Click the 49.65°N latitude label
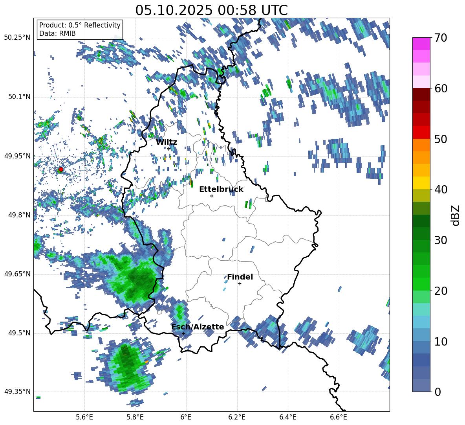Viewport: 465px width, 425px height. click(x=17, y=274)
